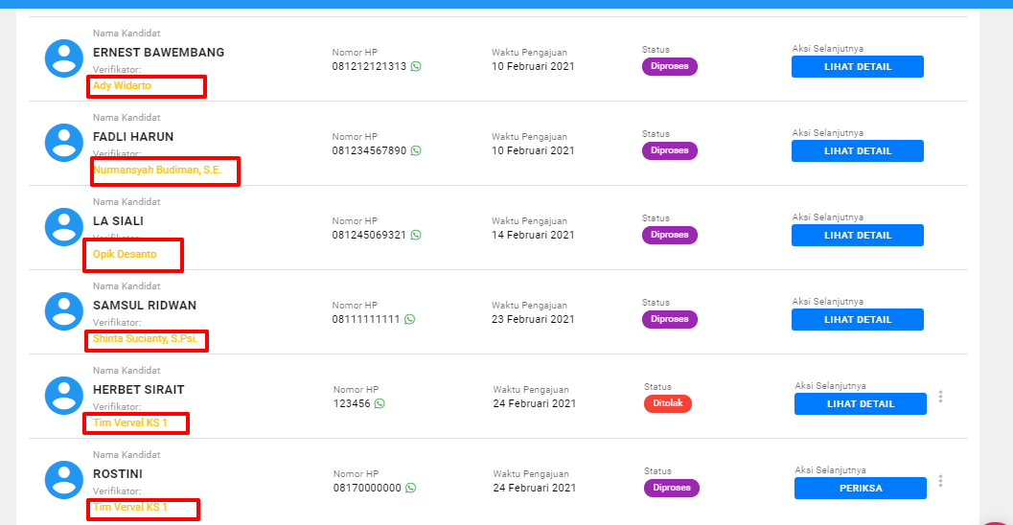Click Lihat Detail for Ernest Bawembang

[857, 67]
